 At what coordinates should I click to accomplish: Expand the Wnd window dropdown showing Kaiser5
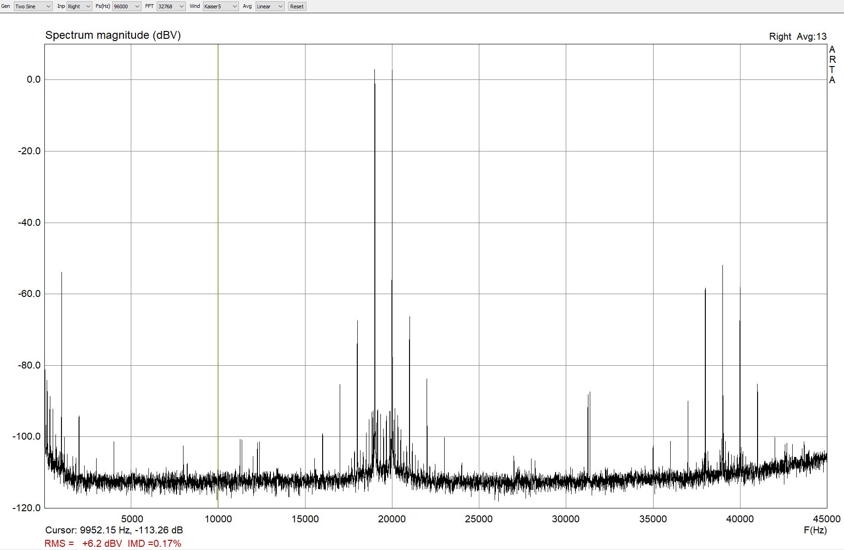[x=220, y=6]
